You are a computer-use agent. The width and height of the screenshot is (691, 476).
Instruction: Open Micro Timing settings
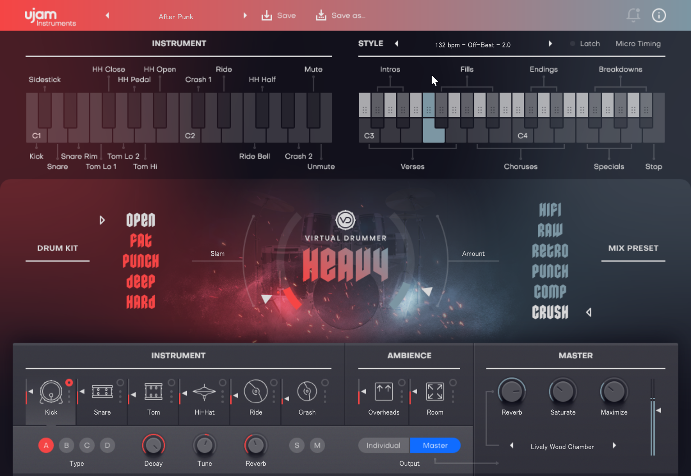click(x=638, y=44)
